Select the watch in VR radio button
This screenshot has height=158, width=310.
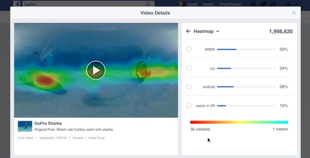click(189, 105)
